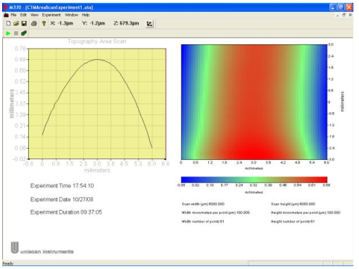Start the experiment with green play button

tap(8, 33)
